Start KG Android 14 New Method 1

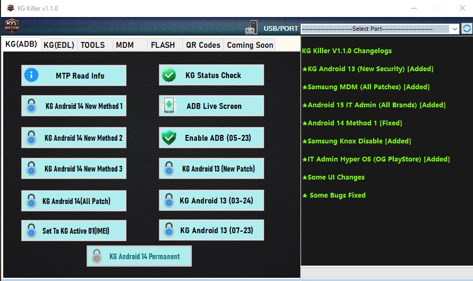pyautogui.click(x=74, y=106)
